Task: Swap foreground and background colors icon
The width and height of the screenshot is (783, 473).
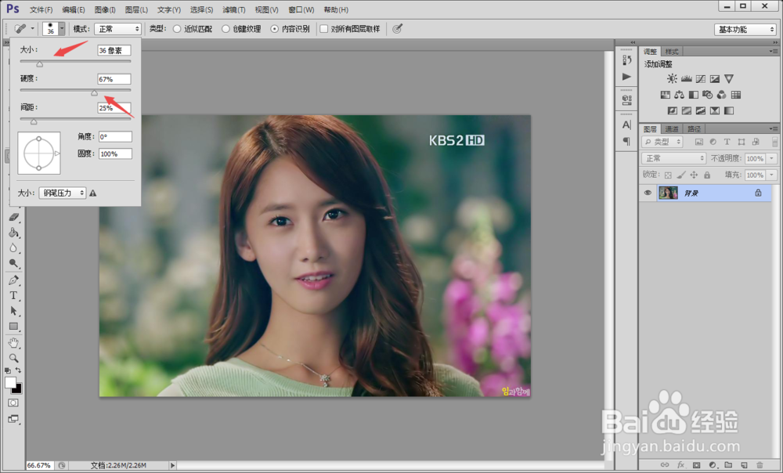Action: pyautogui.click(x=19, y=370)
